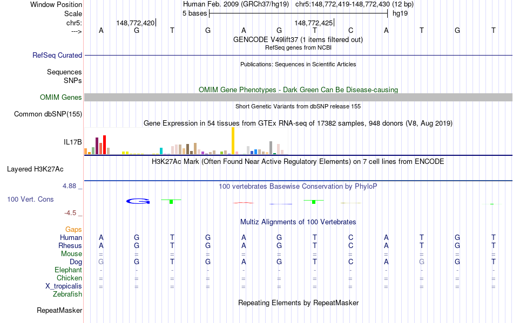Screen dimensions: 513x323
Task: Click the IL17B gene label
Action: point(73,142)
